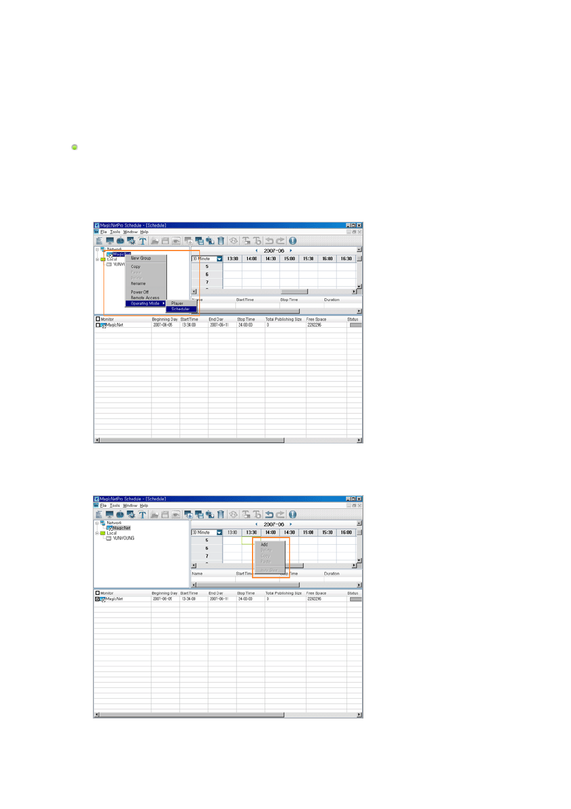Choose Remote Access from the context menu
This screenshot has width=571, height=809.
pyautogui.click(x=145, y=298)
